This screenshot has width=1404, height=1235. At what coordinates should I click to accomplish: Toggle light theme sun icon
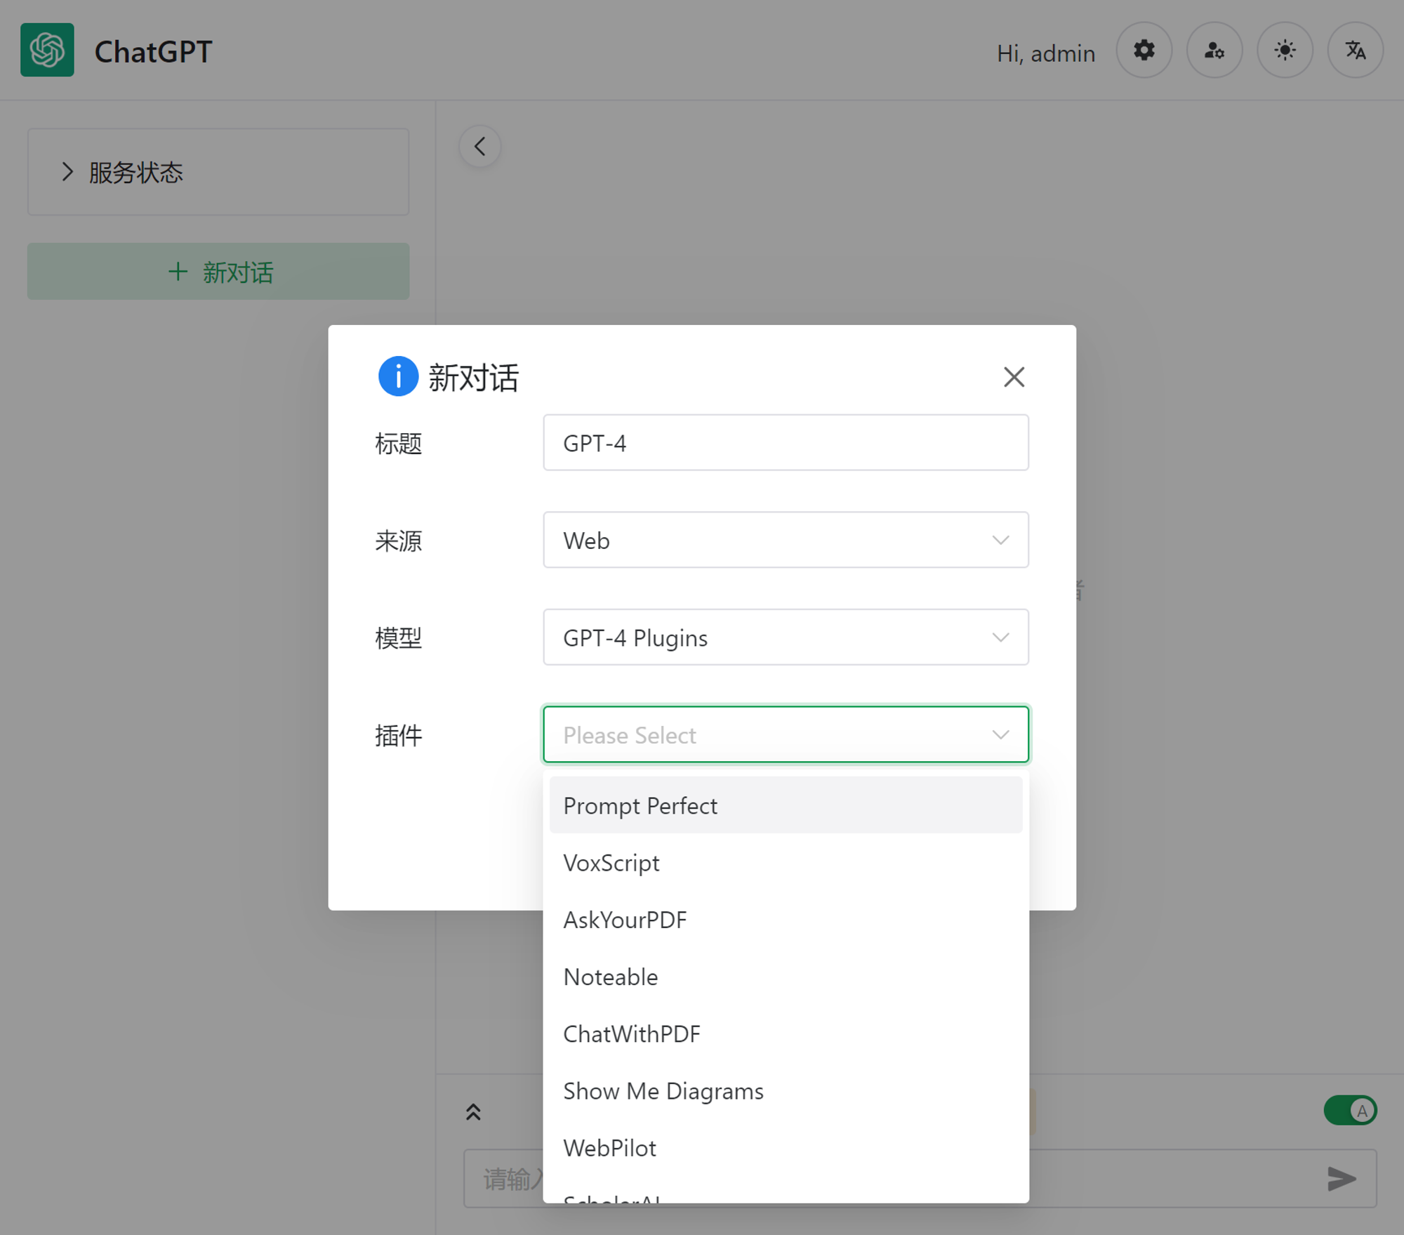pos(1285,51)
